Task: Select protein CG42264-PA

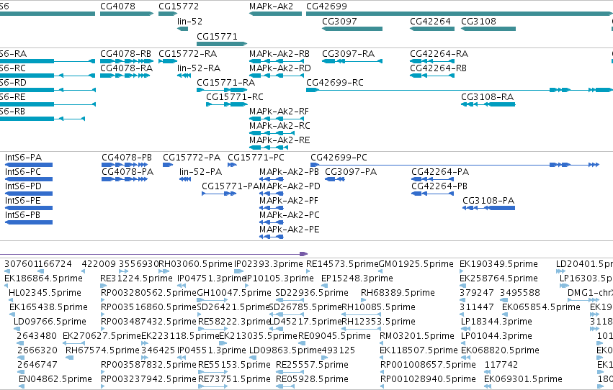Action: [432, 179]
